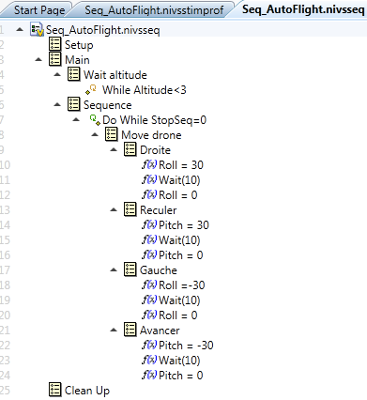
Task: Click the Main block icon
Action: [55, 59]
